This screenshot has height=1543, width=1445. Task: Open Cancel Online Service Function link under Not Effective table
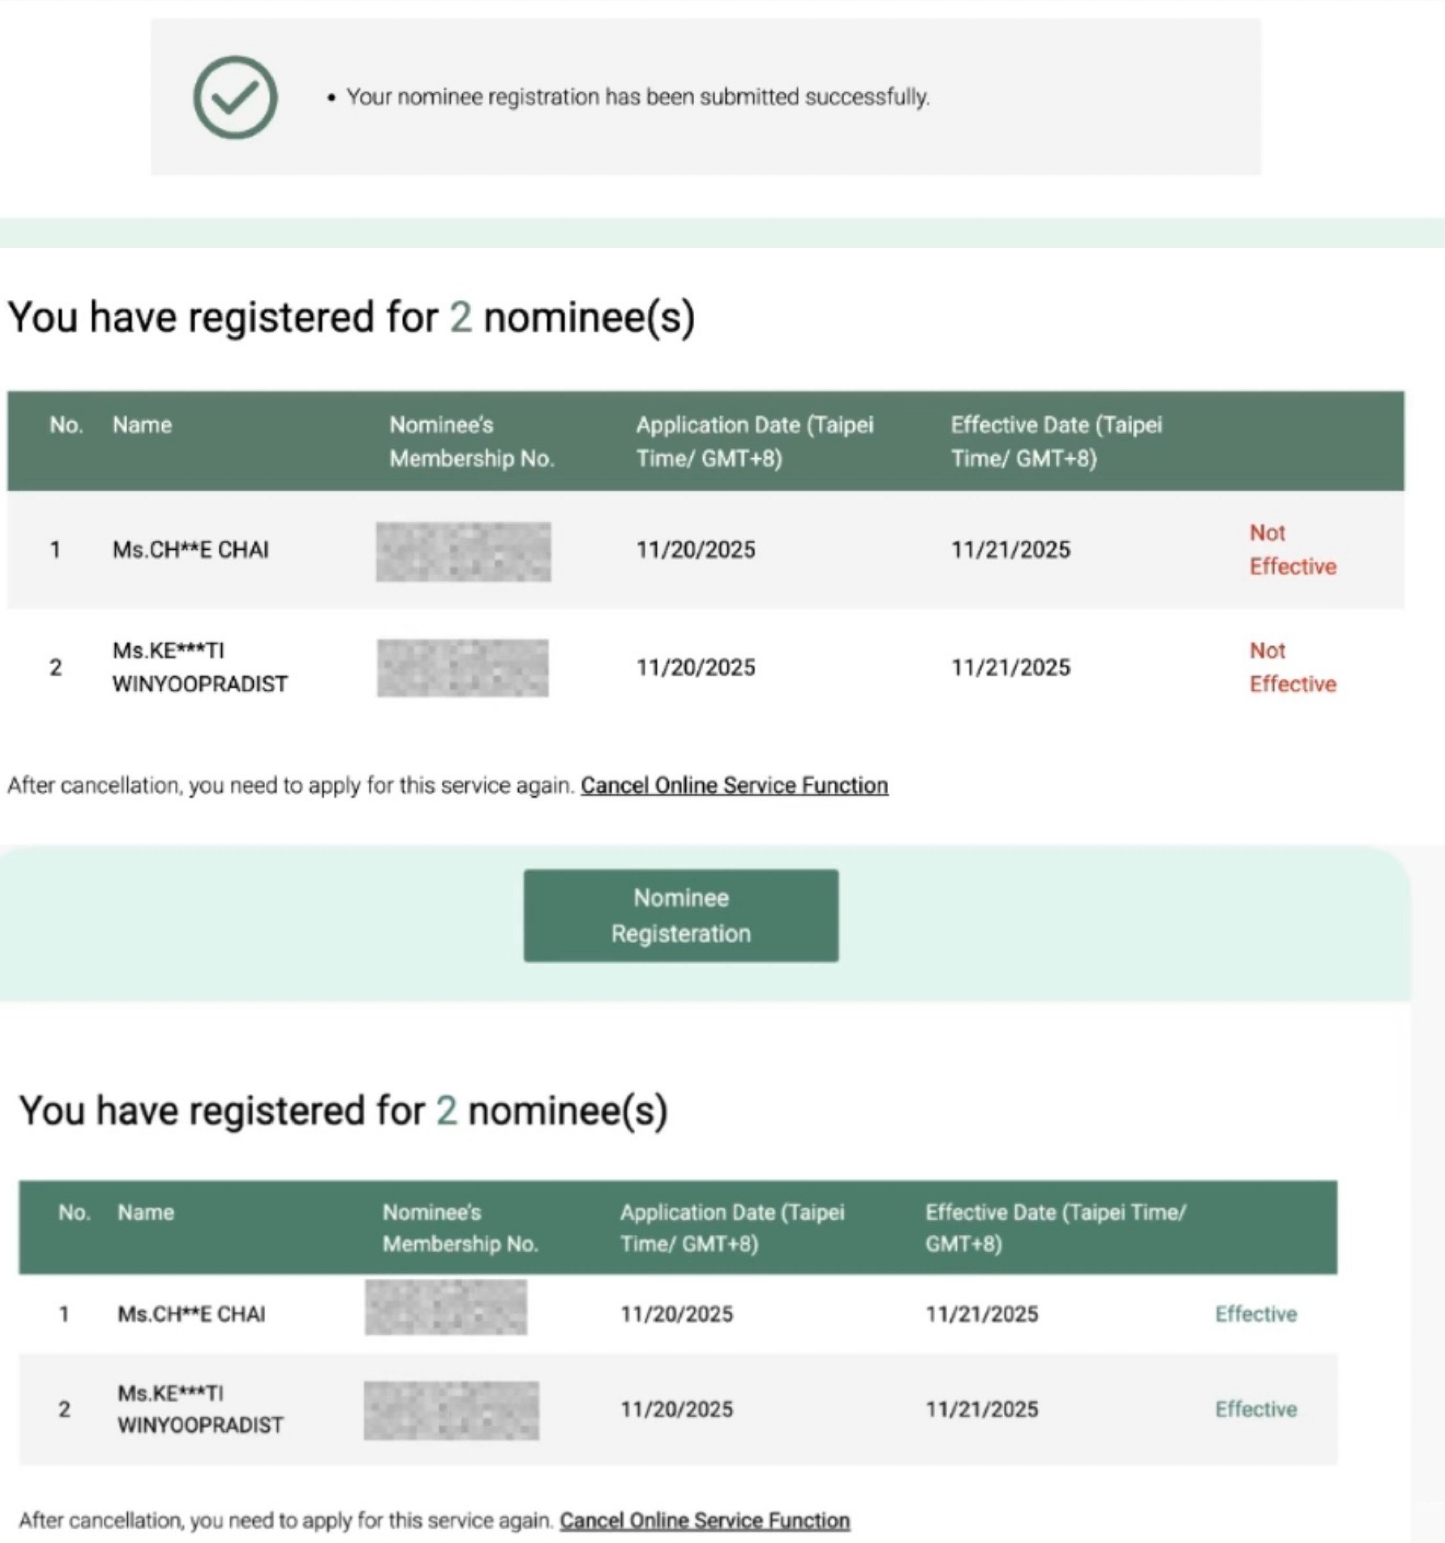pyautogui.click(x=733, y=786)
